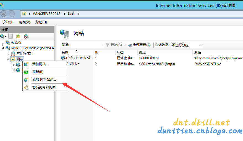Click the 网站 folder icon in tree
This screenshot has height=141, width=243.
tap(13, 59)
